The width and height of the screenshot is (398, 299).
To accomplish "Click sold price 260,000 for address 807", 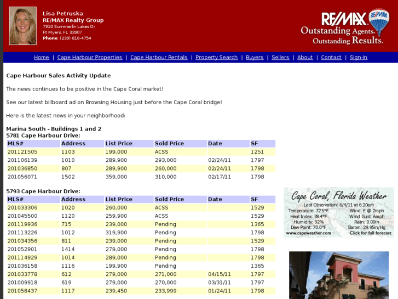I will [166, 168].
